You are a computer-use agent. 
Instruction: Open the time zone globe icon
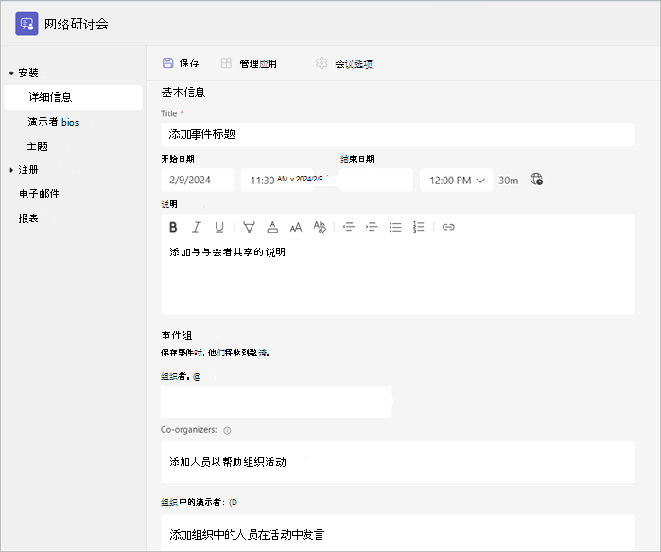(x=536, y=179)
